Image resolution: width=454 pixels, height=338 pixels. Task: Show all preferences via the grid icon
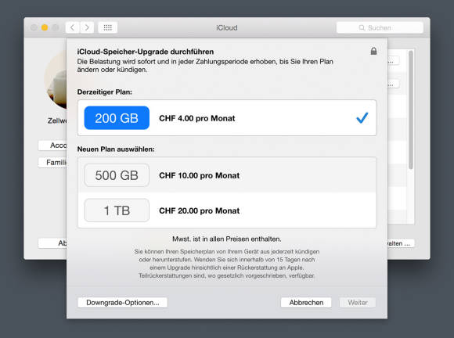click(x=108, y=27)
